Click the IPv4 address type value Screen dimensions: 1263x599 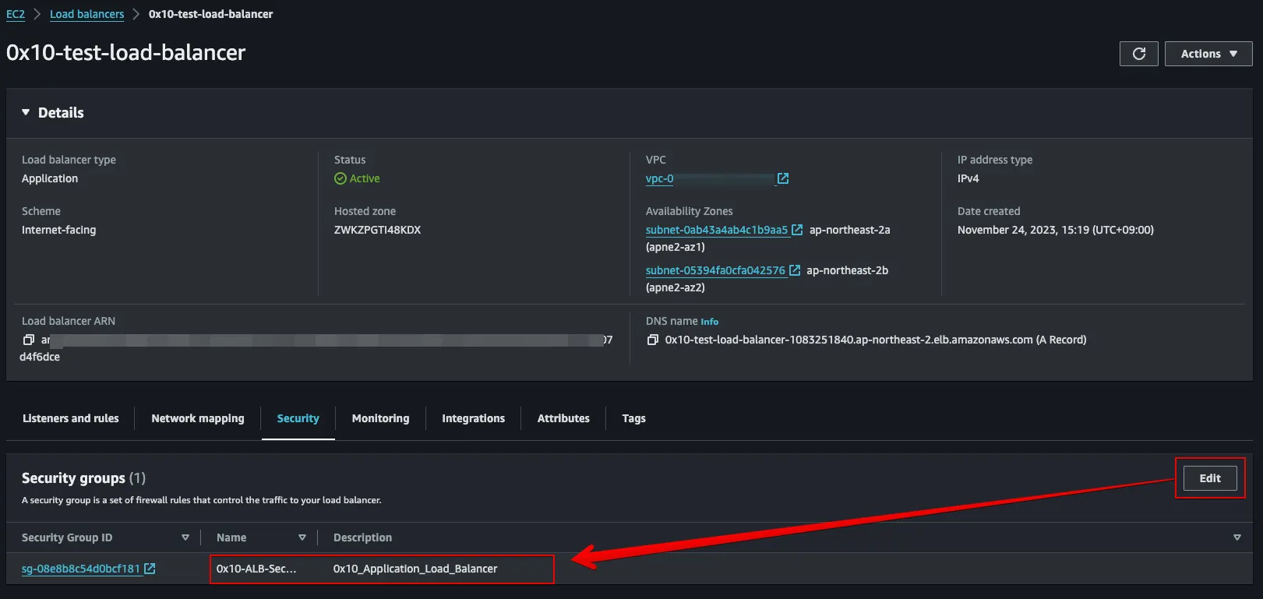point(968,178)
